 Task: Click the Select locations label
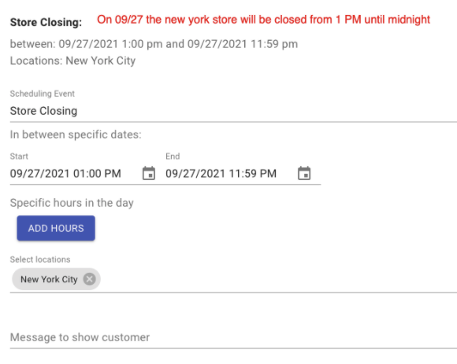coord(40,259)
